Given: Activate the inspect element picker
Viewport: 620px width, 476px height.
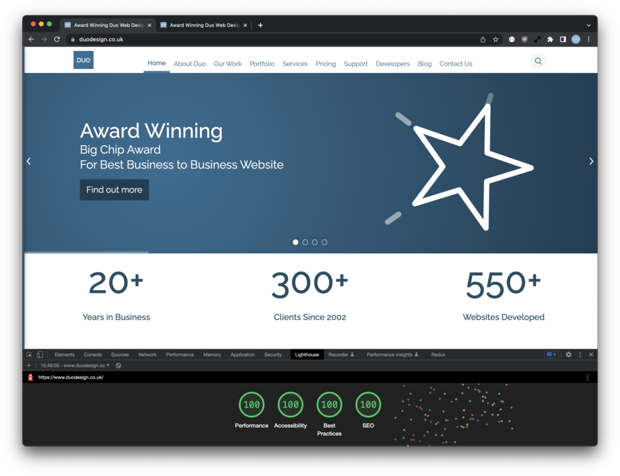Looking at the screenshot, I should pyautogui.click(x=29, y=355).
